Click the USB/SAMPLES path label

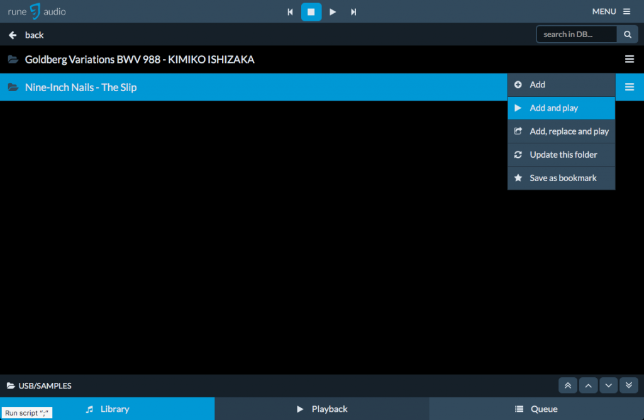(45, 385)
